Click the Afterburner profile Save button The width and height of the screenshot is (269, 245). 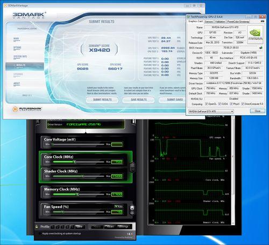(80, 227)
